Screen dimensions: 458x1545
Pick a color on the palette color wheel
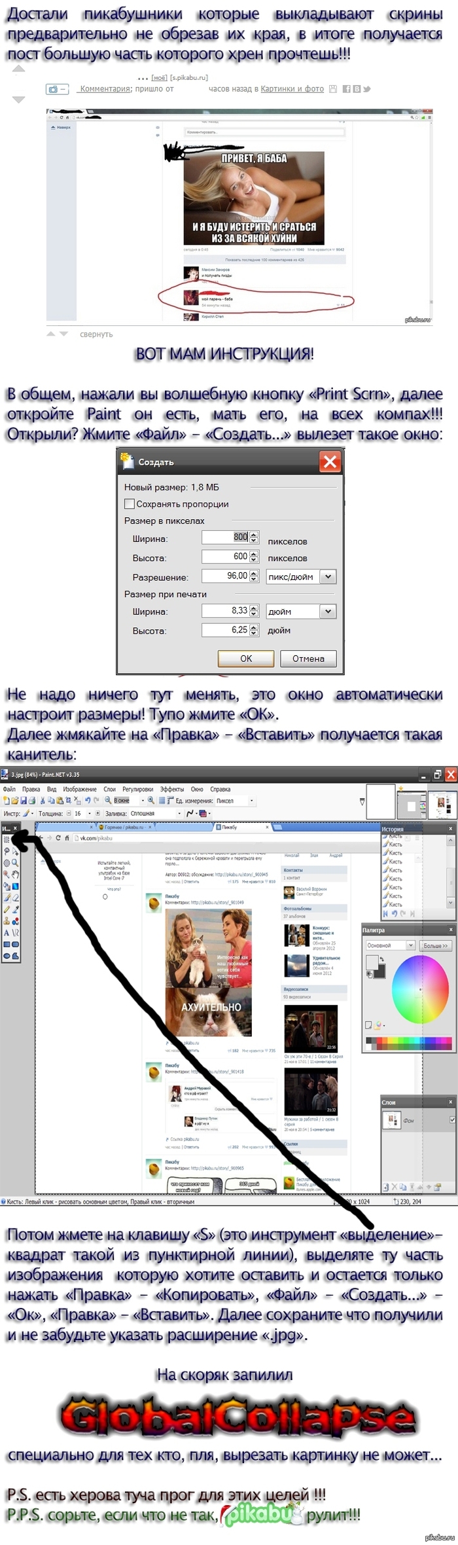pos(419,989)
